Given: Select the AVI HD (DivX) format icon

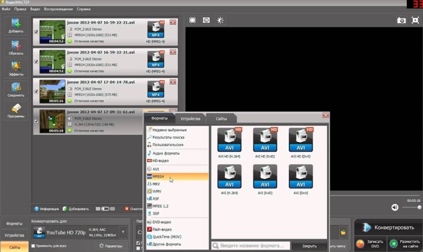Looking at the screenshot, I should pyautogui.click(x=301, y=140).
